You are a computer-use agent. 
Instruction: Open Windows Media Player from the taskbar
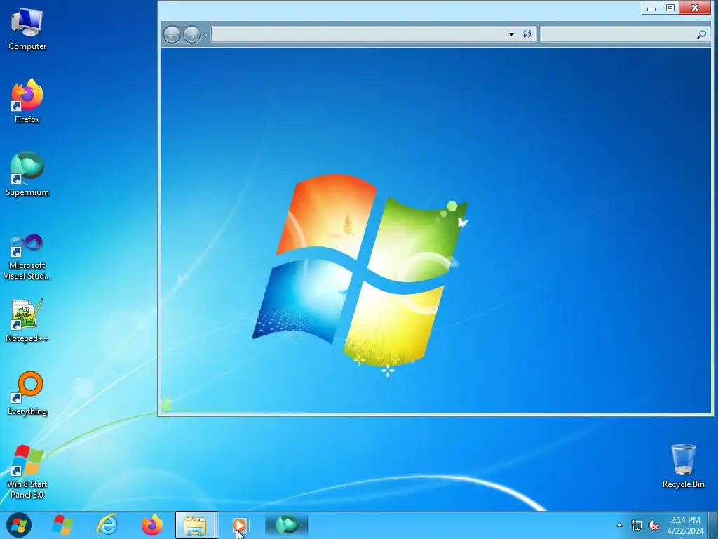240,525
